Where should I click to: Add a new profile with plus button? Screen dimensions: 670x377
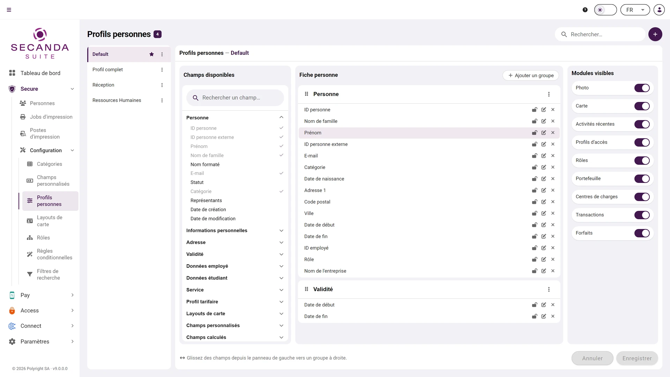(655, 34)
